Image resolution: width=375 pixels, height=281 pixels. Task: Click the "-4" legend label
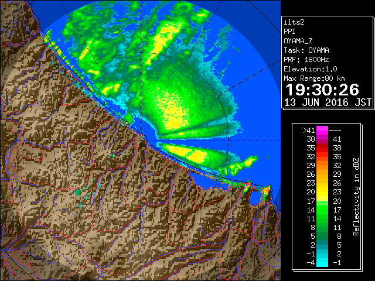(x=311, y=262)
